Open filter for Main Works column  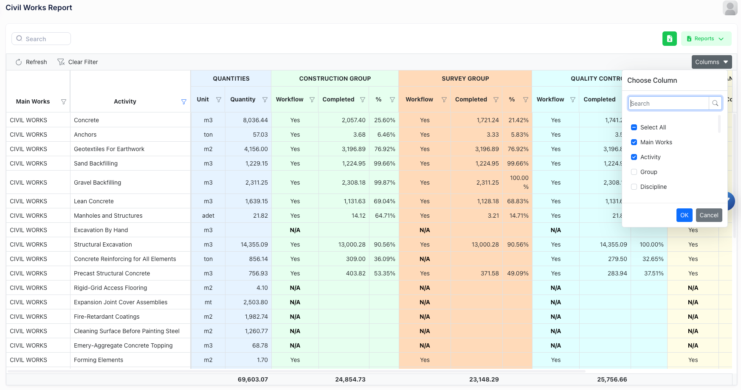[64, 102]
